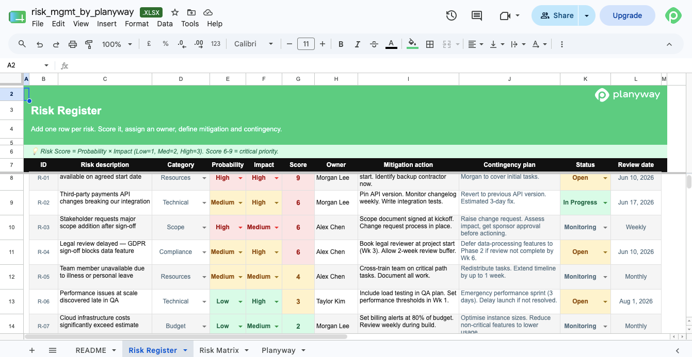Open the account profile avatar
The image size is (692, 357).
click(x=673, y=15)
